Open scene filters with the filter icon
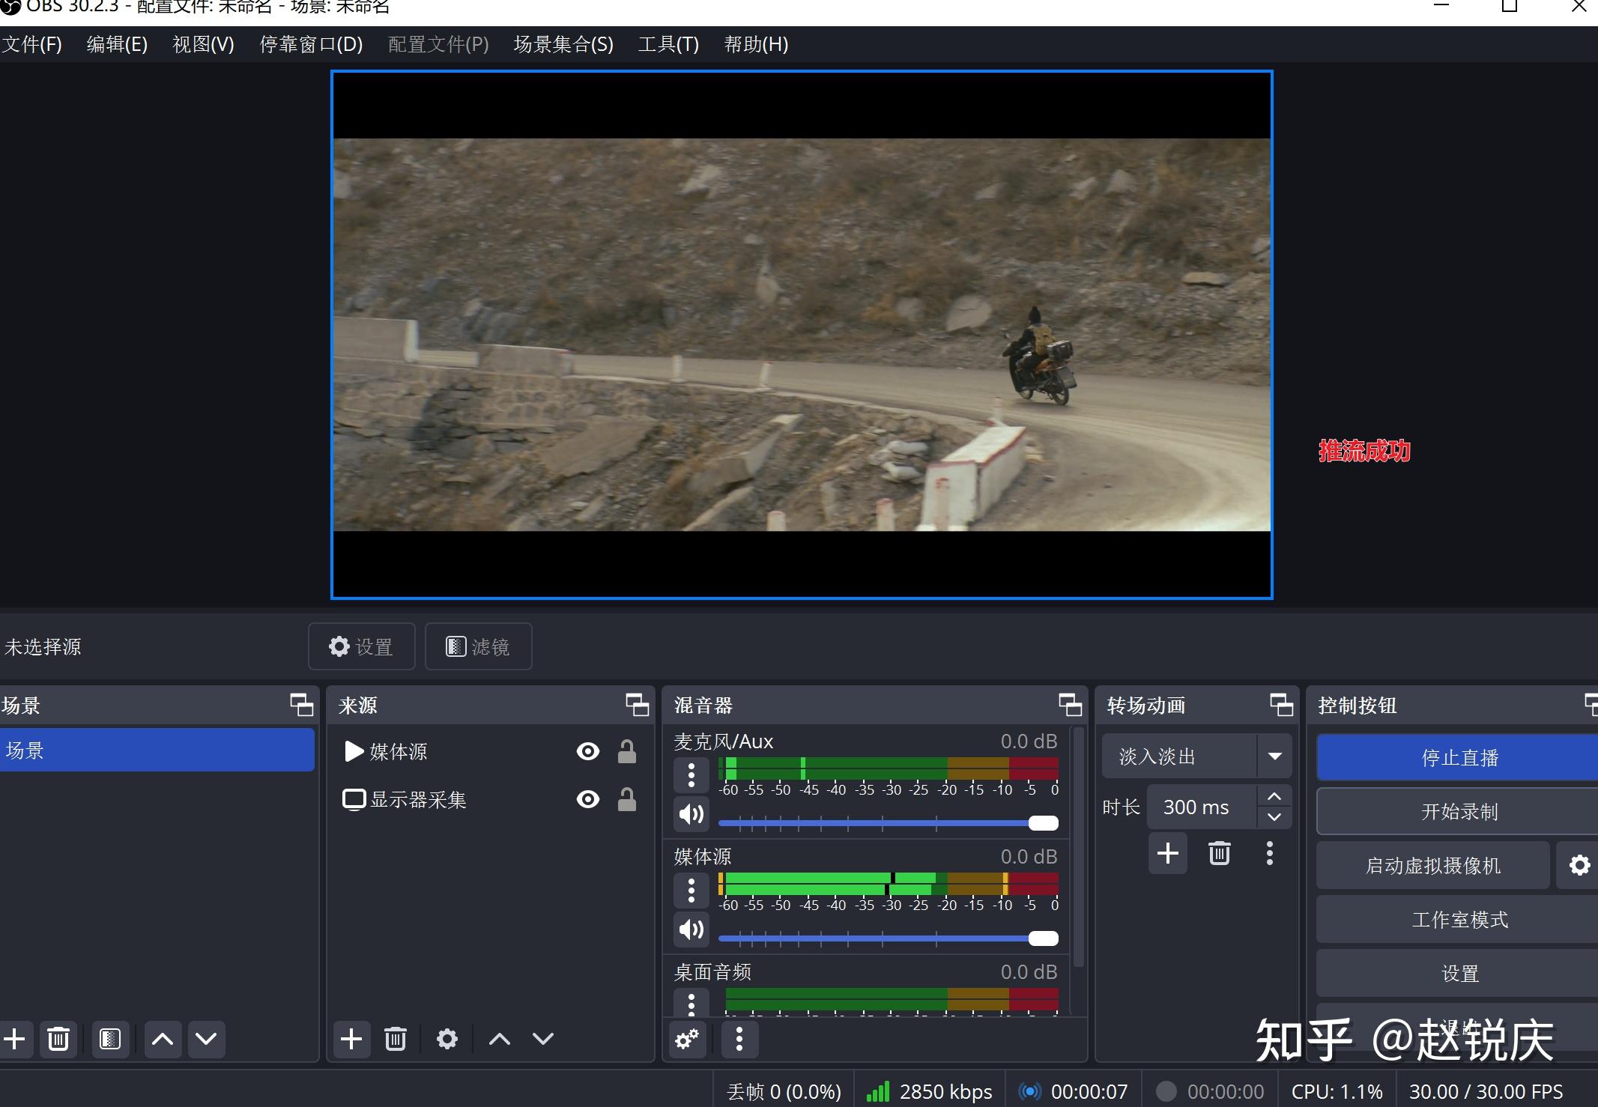Image resolution: width=1598 pixels, height=1107 pixels. [x=109, y=1039]
